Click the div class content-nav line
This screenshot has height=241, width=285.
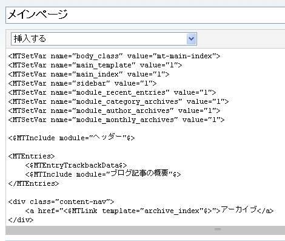pos(61,202)
